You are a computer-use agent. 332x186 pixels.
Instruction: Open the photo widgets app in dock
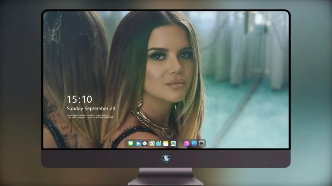pos(173,144)
